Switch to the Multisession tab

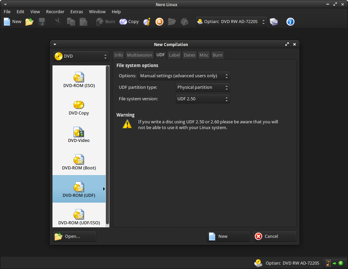[x=139, y=55]
